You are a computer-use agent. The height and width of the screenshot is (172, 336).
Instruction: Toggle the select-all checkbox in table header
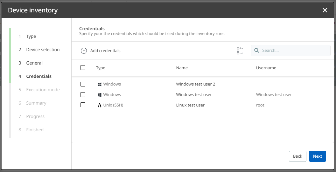(x=83, y=68)
